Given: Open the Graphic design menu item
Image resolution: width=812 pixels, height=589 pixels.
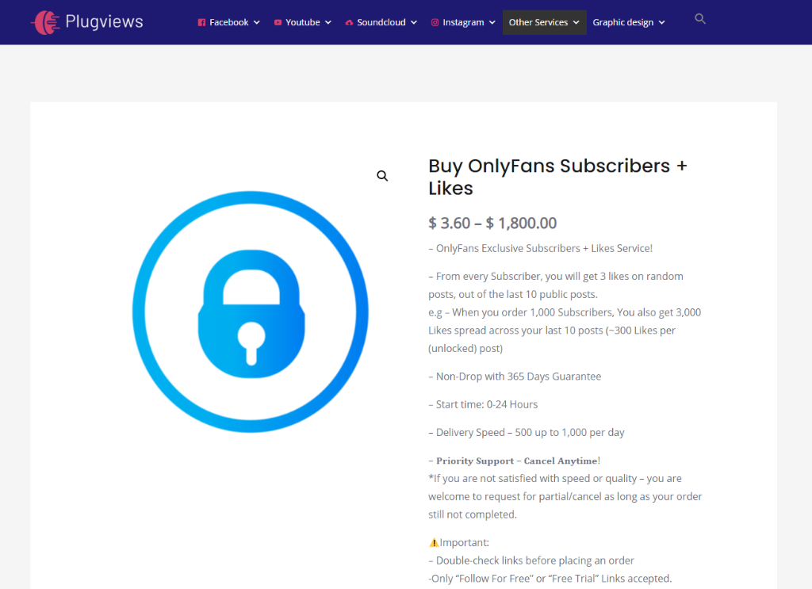Looking at the screenshot, I should [623, 22].
